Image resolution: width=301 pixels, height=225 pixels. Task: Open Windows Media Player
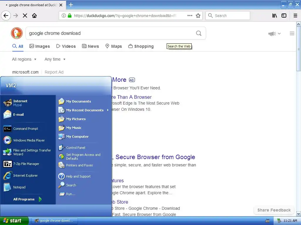click(28, 140)
